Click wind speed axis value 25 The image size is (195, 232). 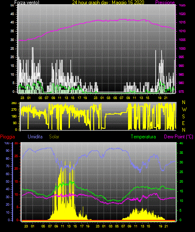(x=12, y=48)
